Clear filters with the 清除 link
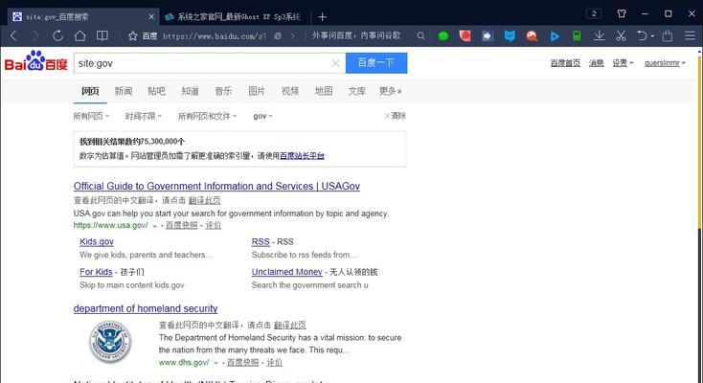 (395, 116)
